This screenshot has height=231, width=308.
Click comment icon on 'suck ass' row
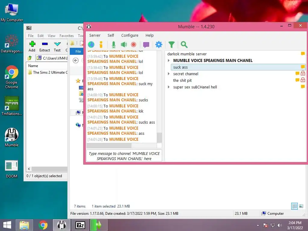click(303, 67)
